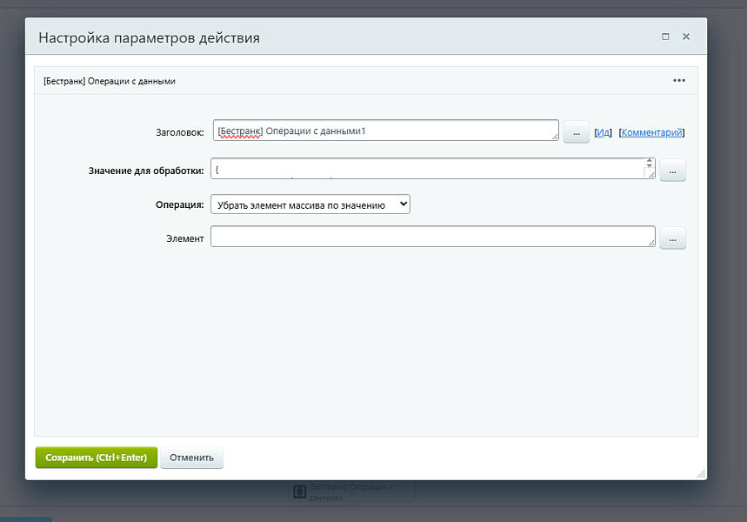The image size is (747, 522).
Task: Maximize the action settings dialog
Action: point(665,37)
